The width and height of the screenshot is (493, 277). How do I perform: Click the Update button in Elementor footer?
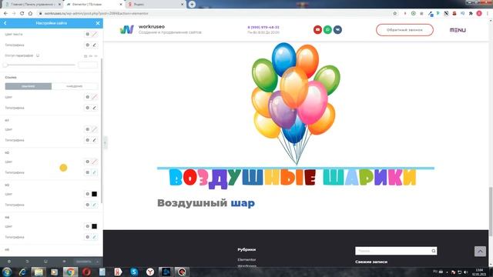tap(84, 262)
